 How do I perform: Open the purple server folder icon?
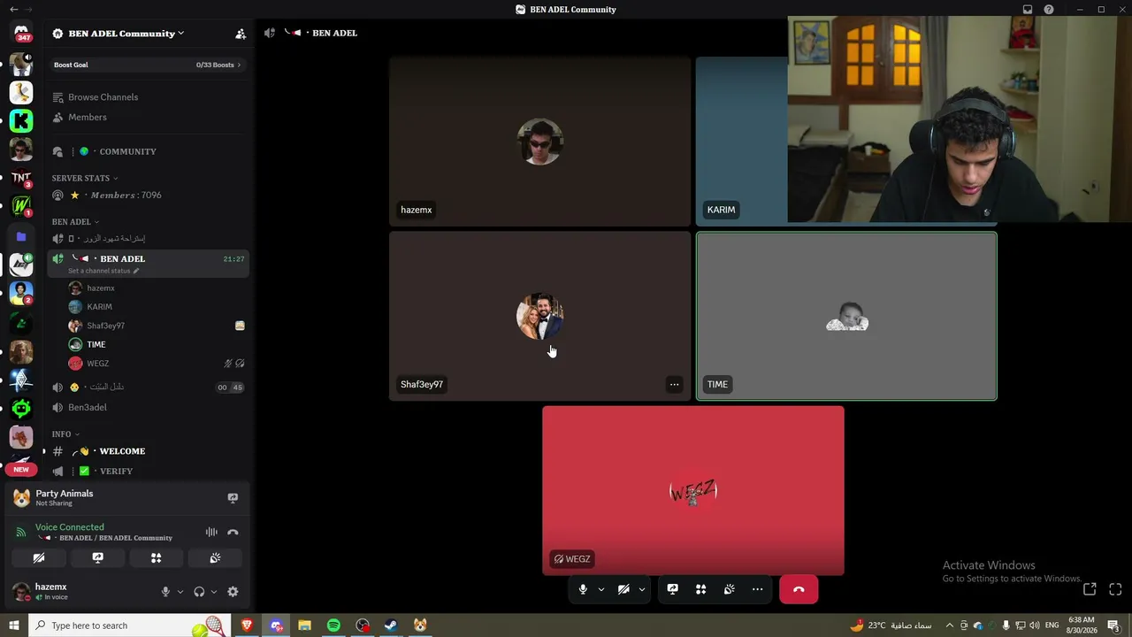(21, 236)
